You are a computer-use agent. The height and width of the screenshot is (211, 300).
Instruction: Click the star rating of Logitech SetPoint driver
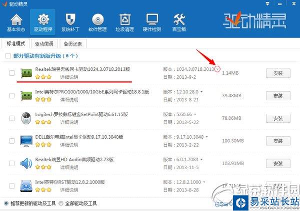pyautogui.click(x=43, y=122)
